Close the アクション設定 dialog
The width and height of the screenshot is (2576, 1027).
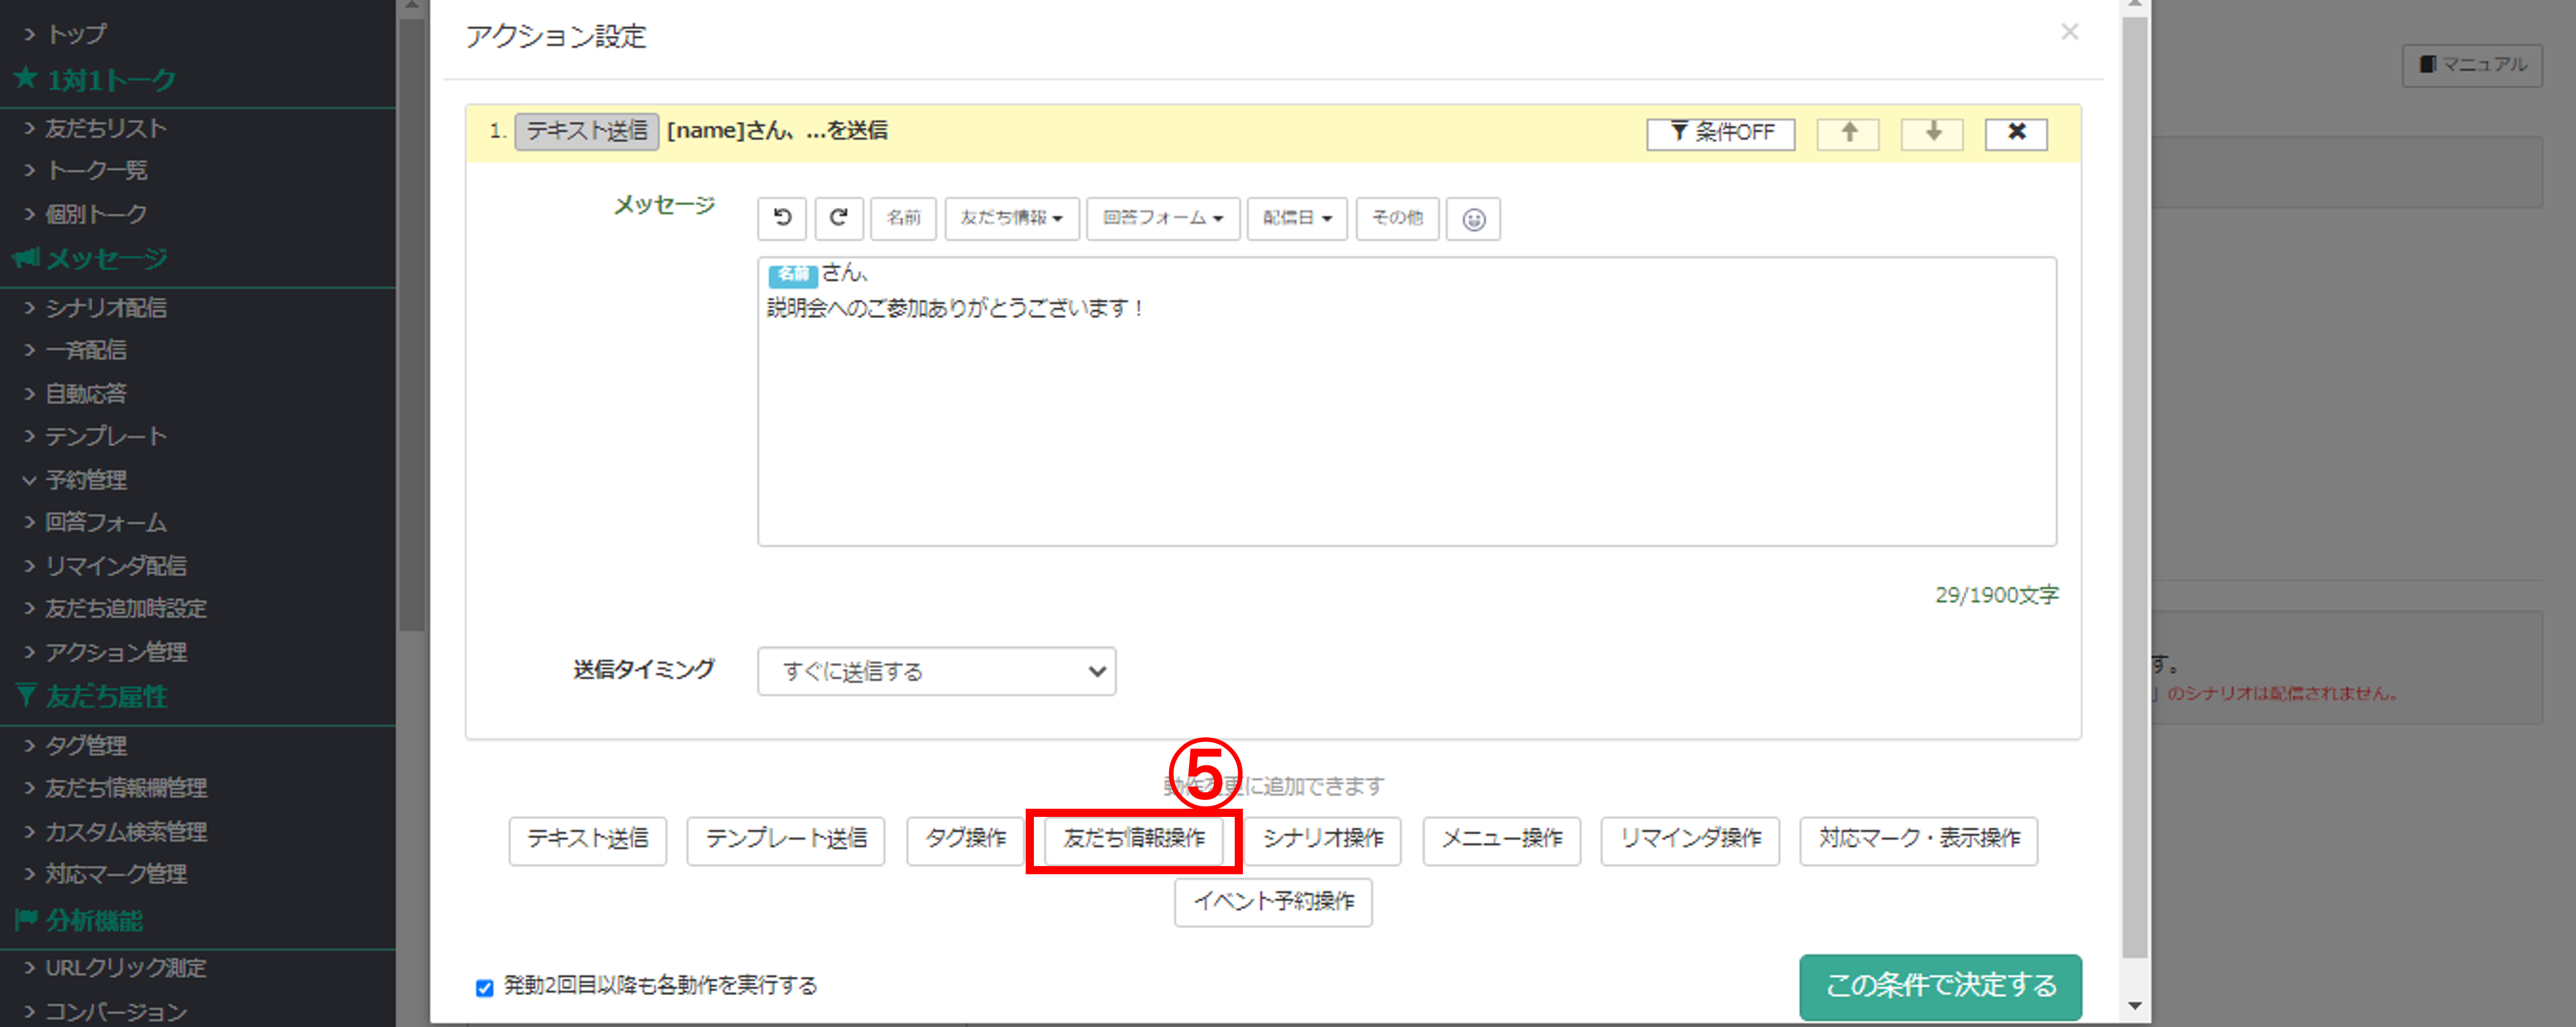tap(2069, 33)
